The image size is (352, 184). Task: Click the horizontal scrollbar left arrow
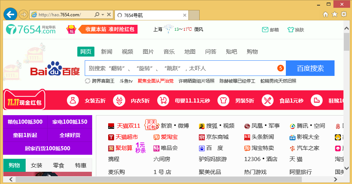(x=11, y=179)
